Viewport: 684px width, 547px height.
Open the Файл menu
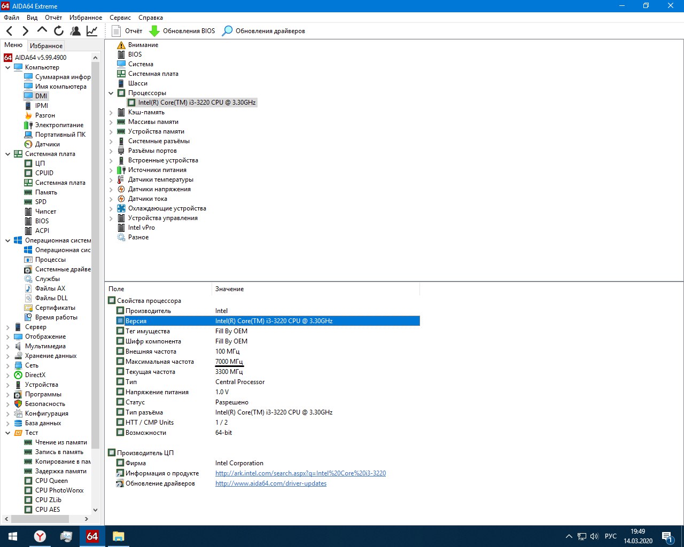pos(11,18)
